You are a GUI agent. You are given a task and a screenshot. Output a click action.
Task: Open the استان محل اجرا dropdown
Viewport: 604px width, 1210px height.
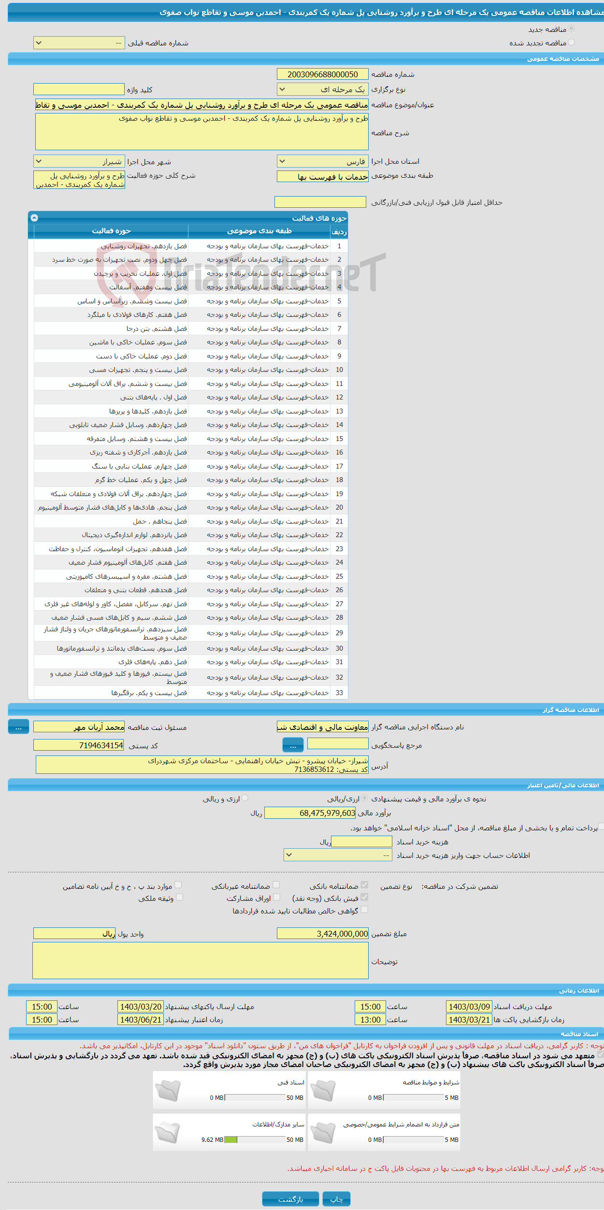click(x=323, y=161)
